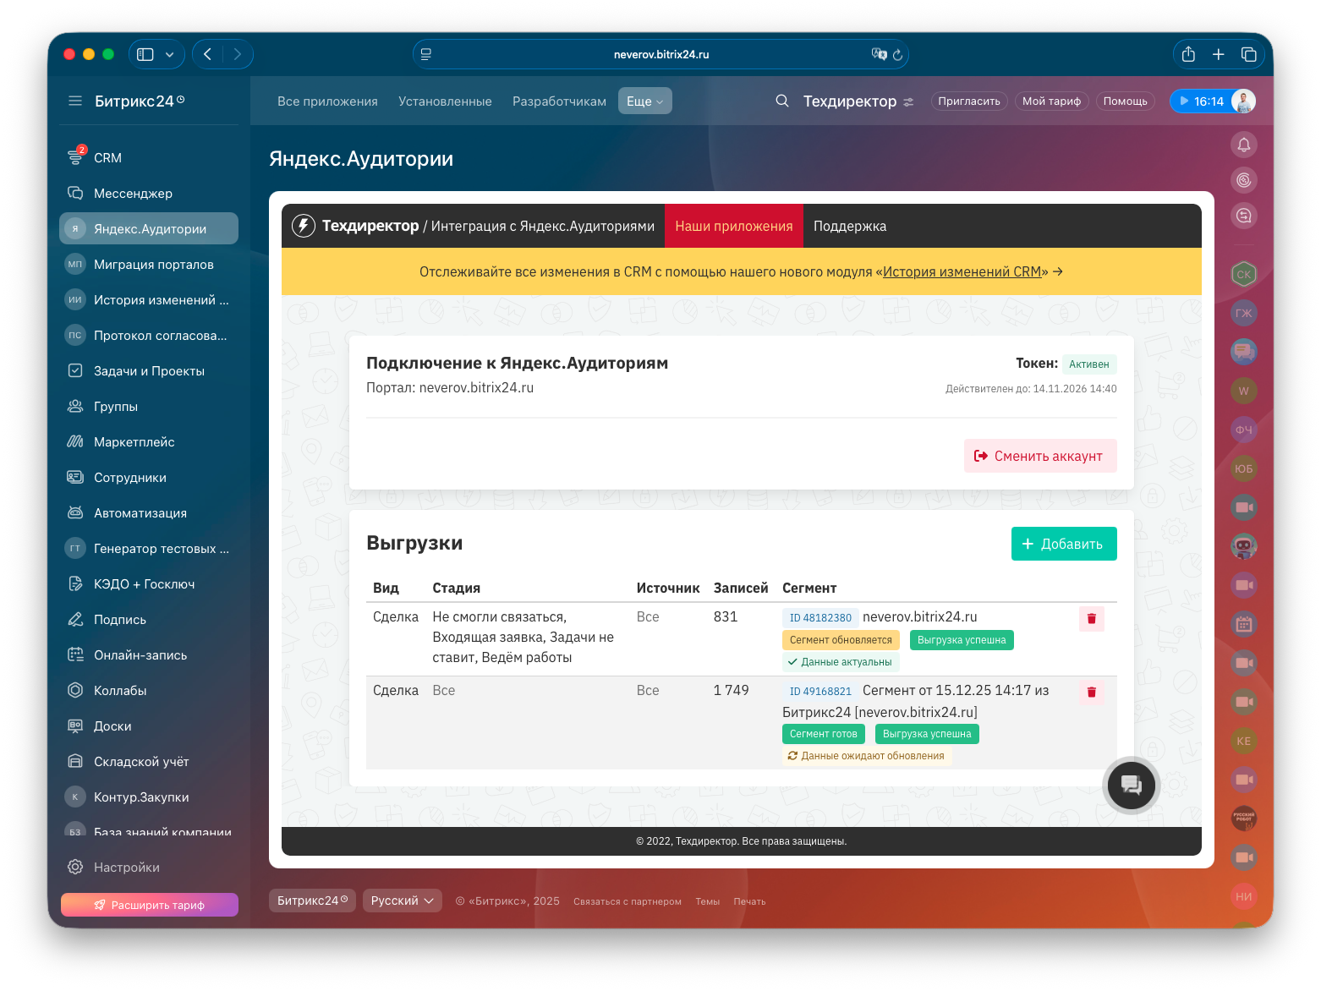Open the user profile avatar
Image resolution: width=1321 pixels, height=991 pixels.
(1243, 101)
